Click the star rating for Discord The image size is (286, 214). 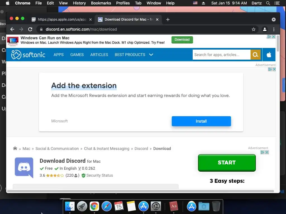click(x=55, y=176)
